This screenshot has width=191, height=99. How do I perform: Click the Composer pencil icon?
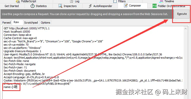point(126,6)
